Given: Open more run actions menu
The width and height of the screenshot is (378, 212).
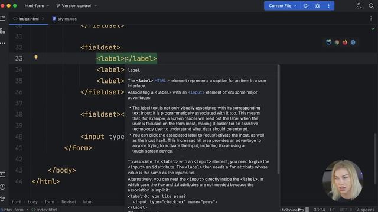Looking at the screenshot, I should coord(328,6).
